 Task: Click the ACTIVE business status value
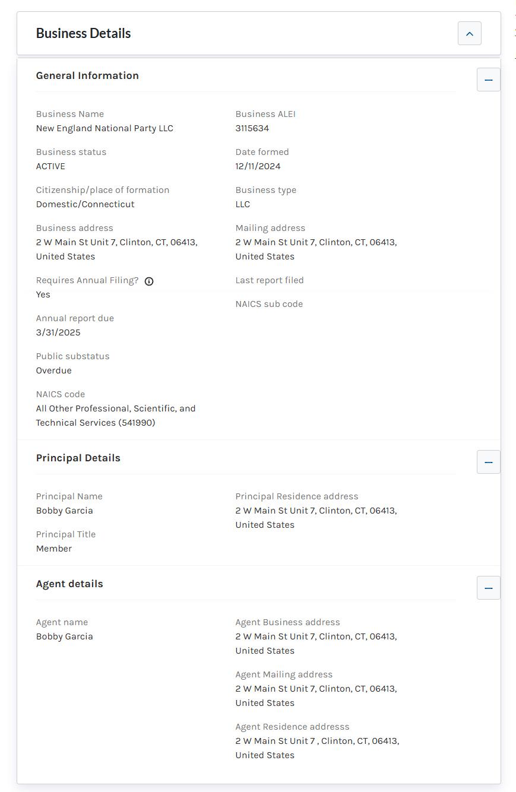pos(50,166)
